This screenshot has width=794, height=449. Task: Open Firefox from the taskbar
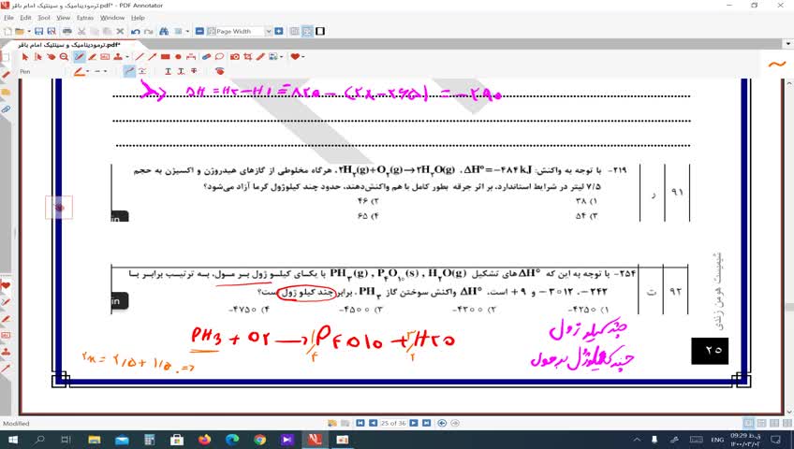(x=204, y=440)
